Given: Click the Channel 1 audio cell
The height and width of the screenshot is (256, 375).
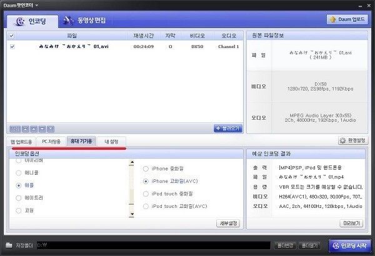Looking at the screenshot, I should point(229,47).
